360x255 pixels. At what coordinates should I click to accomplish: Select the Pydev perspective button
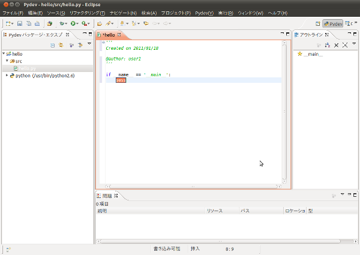click(x=332, y=23)
